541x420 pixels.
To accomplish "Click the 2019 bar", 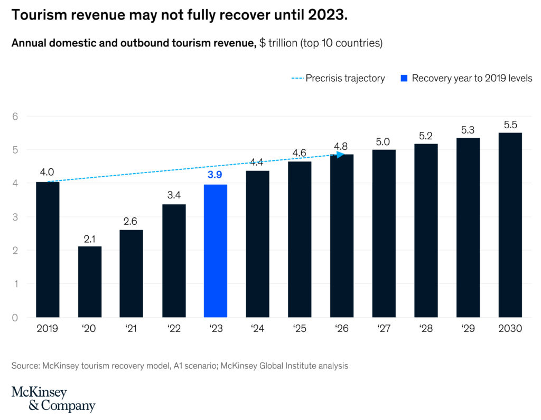I will coord(48,249).
